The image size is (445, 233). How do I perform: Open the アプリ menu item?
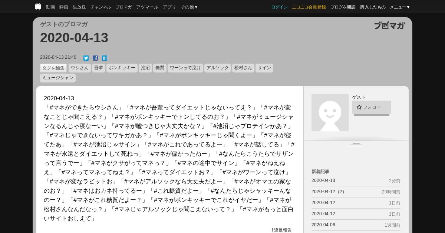click(169, 7)
